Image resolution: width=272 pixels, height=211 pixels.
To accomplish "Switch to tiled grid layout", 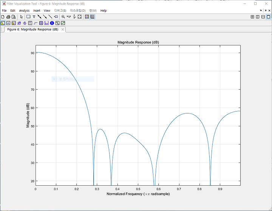I will [x=252, y=17].
